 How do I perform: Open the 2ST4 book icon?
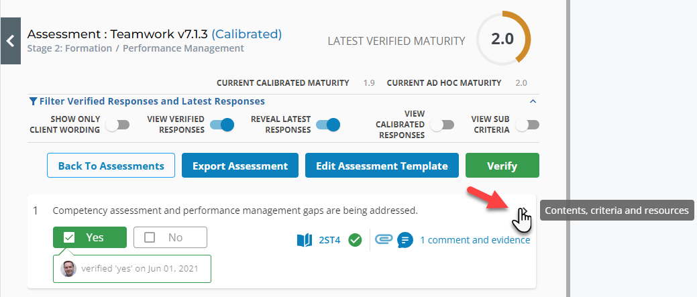[x=305, y=239]
